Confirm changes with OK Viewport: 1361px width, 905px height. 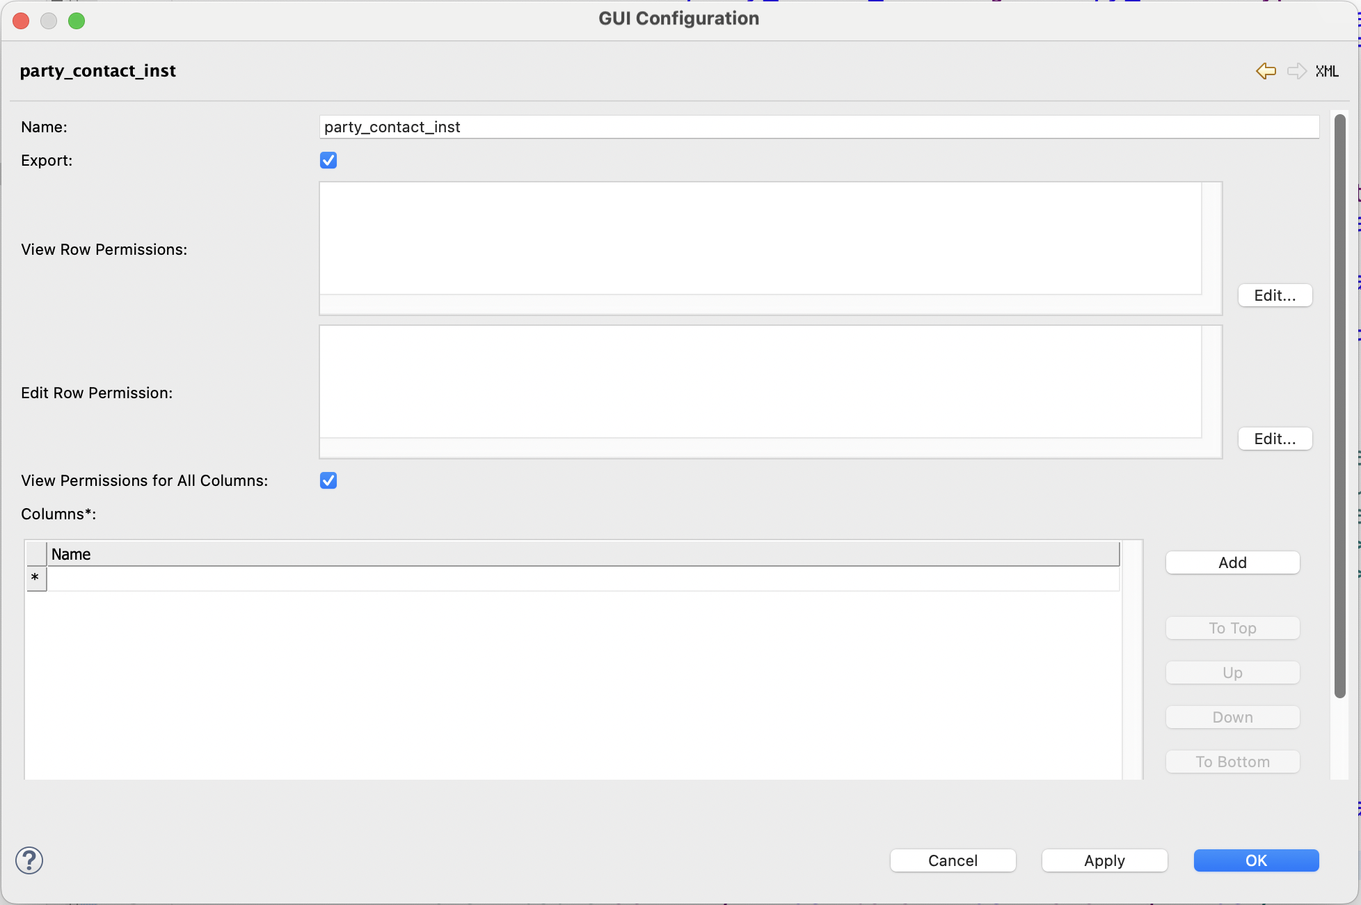point(1256,860)
